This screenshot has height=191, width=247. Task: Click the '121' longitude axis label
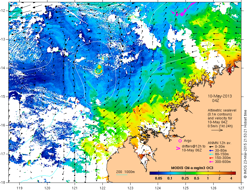(75, 188)
